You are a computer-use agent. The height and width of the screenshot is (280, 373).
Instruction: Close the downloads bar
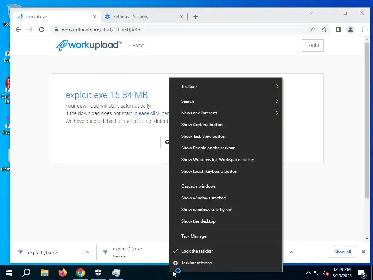[x=363, y=252]
